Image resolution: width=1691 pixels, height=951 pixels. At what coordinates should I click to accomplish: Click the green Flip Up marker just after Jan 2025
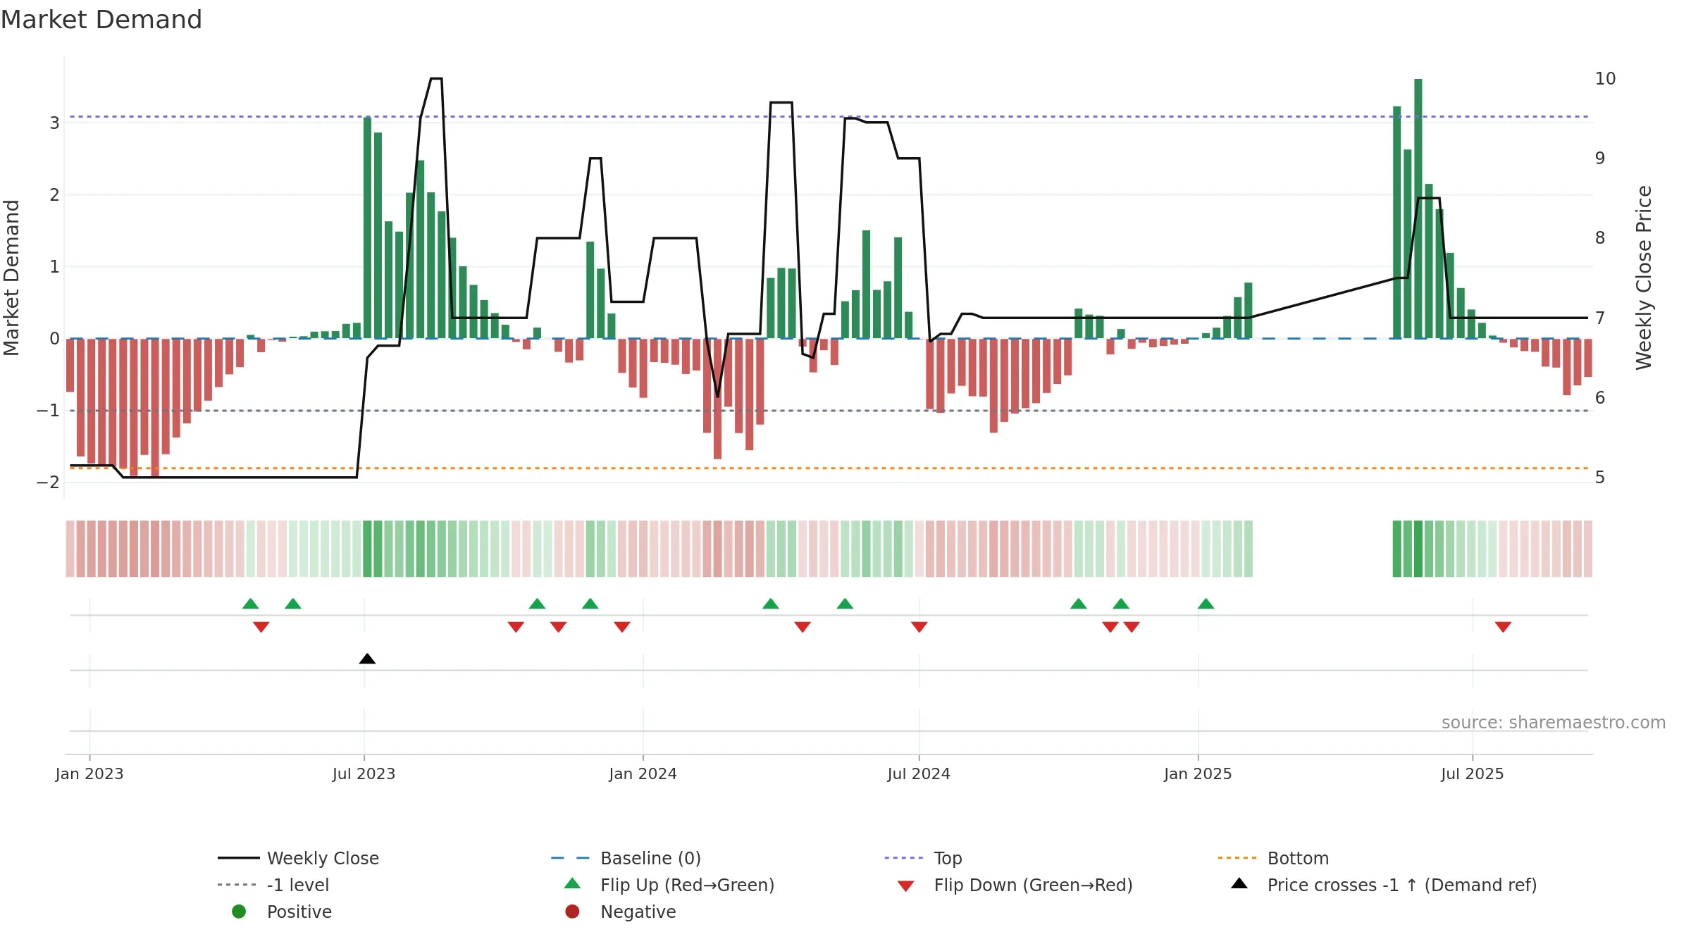click(1206, 604)
